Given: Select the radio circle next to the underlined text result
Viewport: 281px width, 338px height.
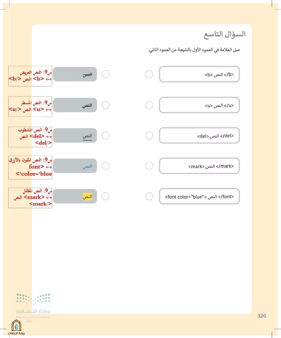Looking at the screenshot, I should click(106, 135).
